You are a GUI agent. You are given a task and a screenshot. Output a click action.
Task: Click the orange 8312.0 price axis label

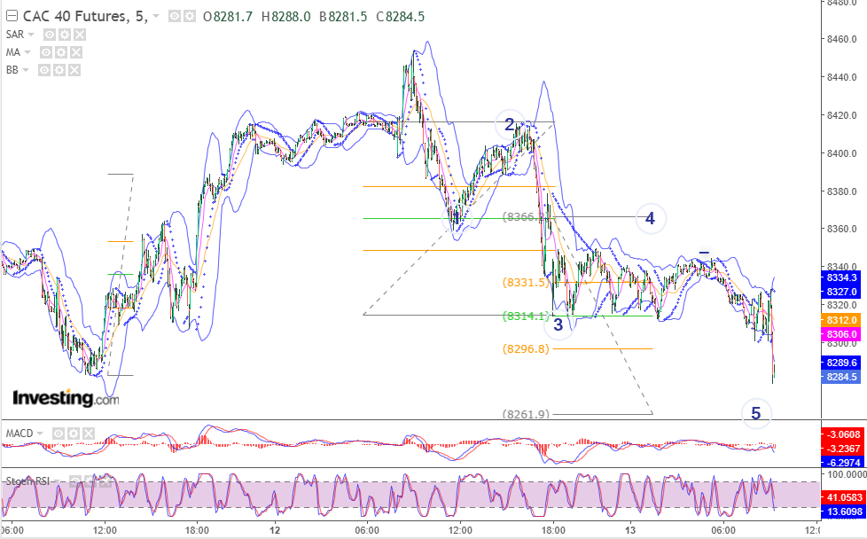click(840, 320)
